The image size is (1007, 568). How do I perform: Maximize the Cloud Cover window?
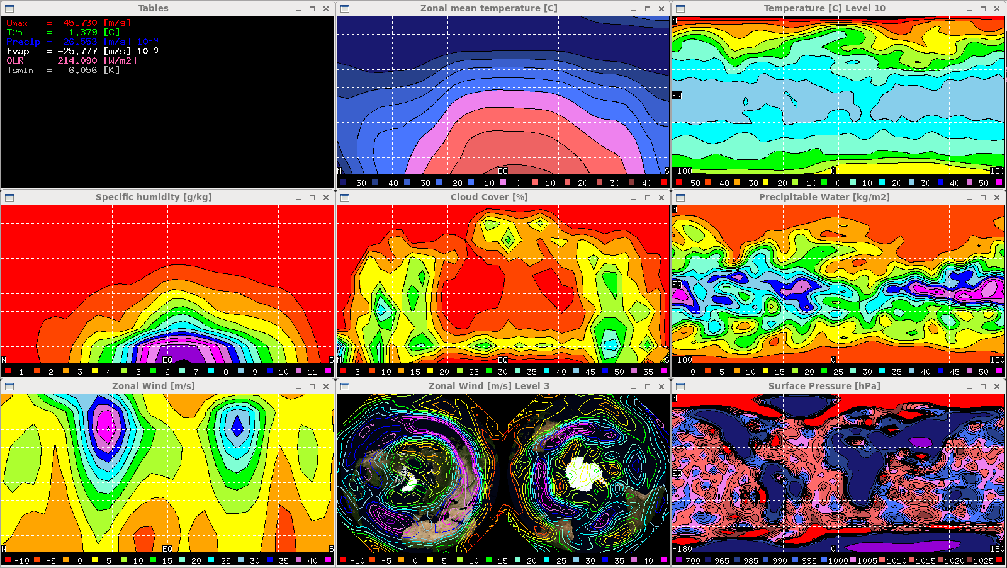pos(648,198)
